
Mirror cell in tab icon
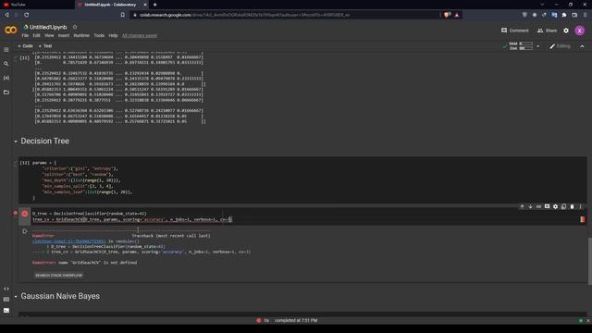tap(563, 207)
